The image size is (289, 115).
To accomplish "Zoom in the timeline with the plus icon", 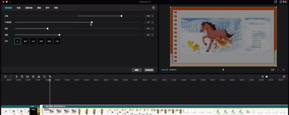I will pyautogui.click(x=284, y=76).
